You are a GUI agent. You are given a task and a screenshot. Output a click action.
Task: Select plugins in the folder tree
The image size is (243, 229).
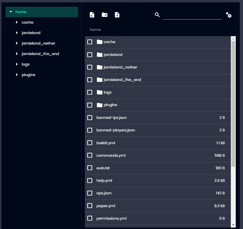click(x=28, y=75)
